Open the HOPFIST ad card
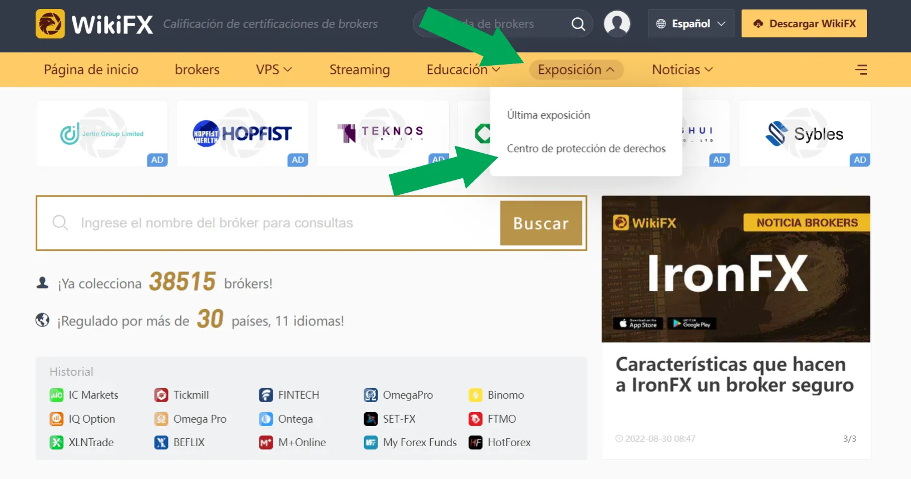Screen dimensions: 911x479 point(243,134)
